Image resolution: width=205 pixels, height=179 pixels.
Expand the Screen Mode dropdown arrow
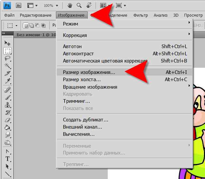tap(125, 6)
